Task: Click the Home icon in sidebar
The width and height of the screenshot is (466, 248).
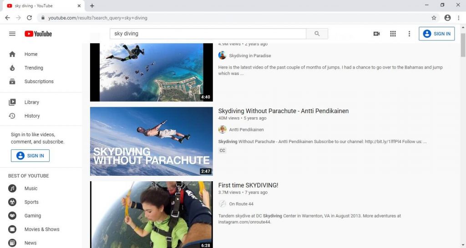Action: coord(12,55)
